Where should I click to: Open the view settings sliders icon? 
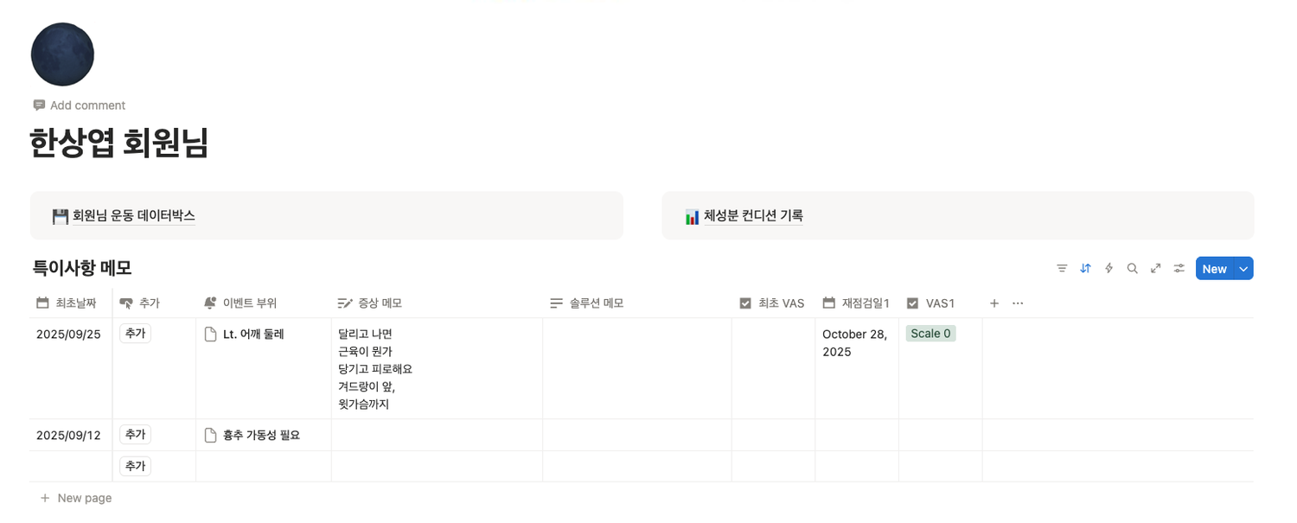[1179, 269]
